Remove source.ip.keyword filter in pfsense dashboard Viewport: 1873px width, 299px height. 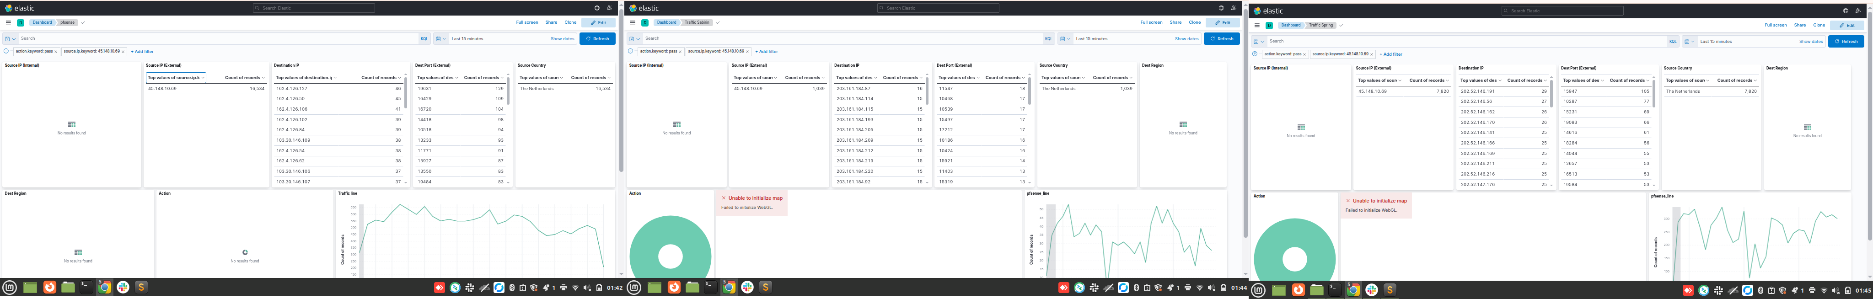point(123,52)
